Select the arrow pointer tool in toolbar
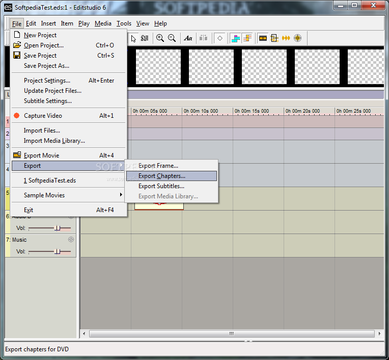389x360 pixels. click(x=133, y=38)
